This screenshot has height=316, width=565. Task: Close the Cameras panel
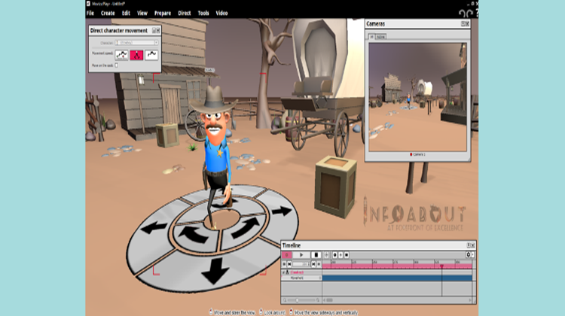click(467, 24)
